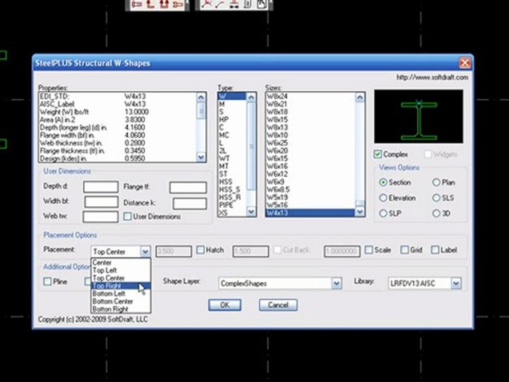The height and width of the screenshot is (382, 509).
Task: Click the Web tw input field
Action: (100, 216)
